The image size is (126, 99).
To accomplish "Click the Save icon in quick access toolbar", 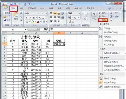I will pyautogui.click(x=11, y=4).
